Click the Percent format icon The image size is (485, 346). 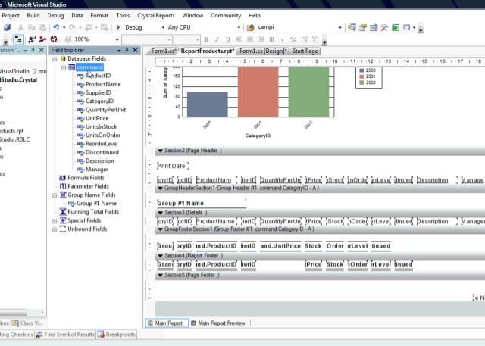(293, 39)
